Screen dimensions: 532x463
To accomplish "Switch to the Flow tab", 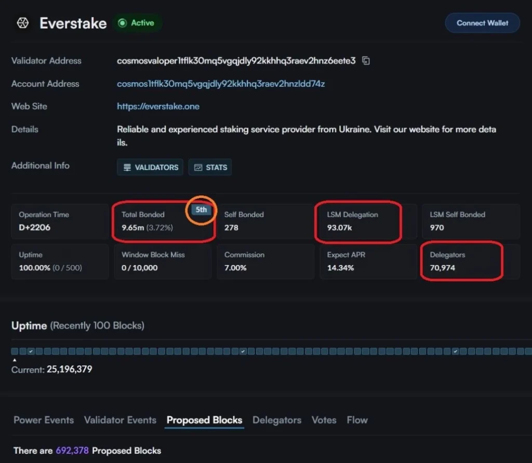I will [x=357, y=420].
